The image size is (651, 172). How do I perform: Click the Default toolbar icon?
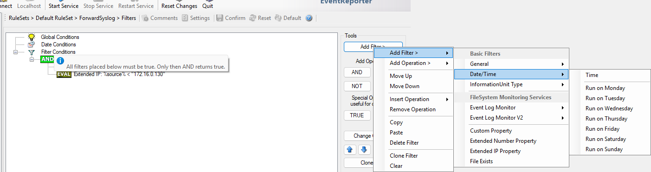coord(278,18)
